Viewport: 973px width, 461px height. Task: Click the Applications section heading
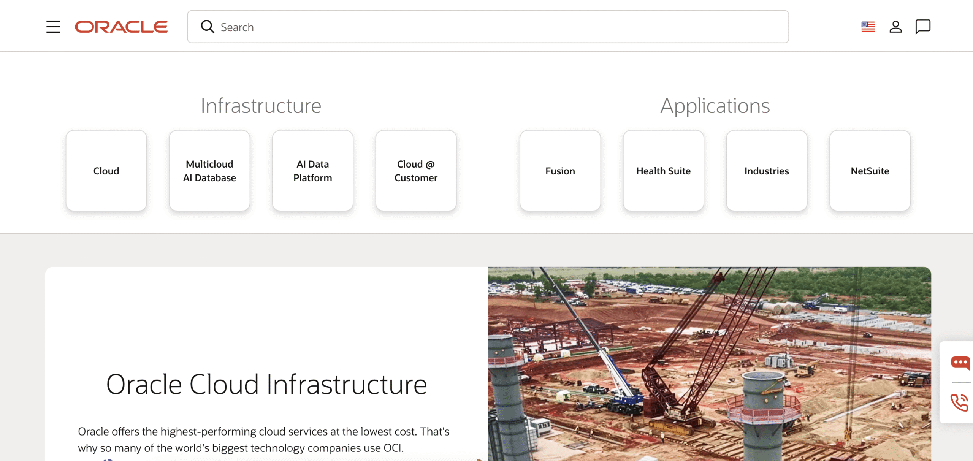pyautogui.click(x=715, y=106)
